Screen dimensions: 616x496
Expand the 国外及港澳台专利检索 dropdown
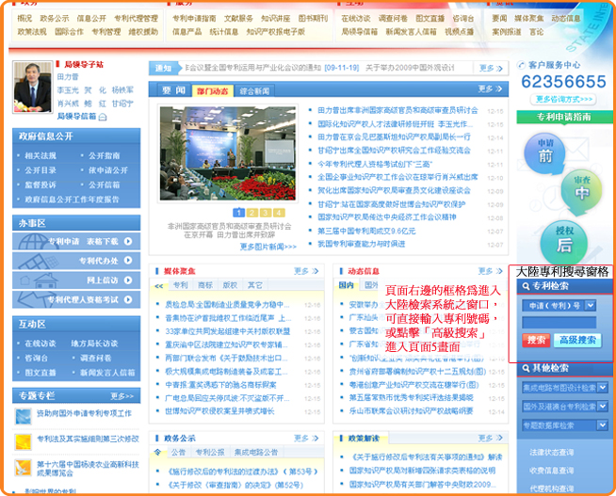pos(603,407)
